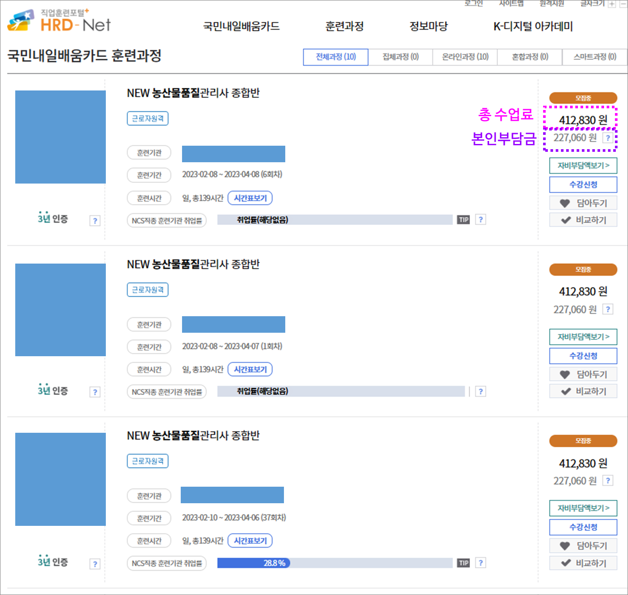Click 시간표보기 on the first course
The height and width of the screenshot is (595, 628).
click(x=250, y=198)
